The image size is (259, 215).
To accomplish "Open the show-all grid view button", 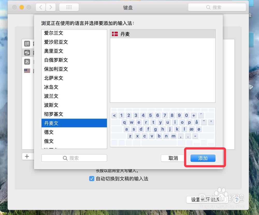I will [x=69, y=7].
